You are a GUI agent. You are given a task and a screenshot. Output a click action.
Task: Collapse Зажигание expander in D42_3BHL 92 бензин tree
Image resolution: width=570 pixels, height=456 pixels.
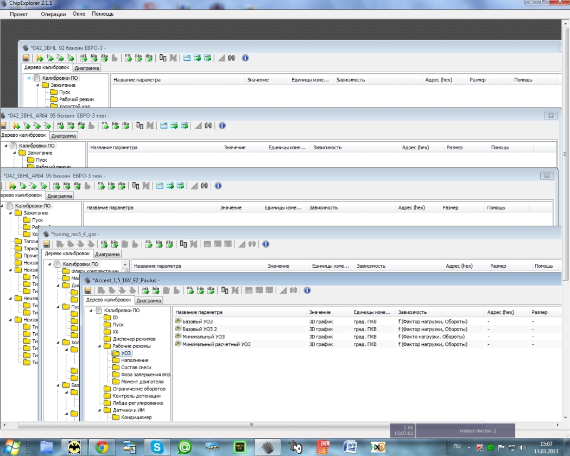(x=37, y=85)
